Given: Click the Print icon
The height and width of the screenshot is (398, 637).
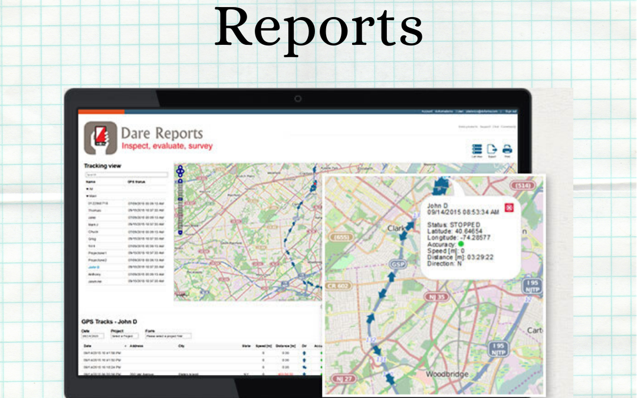Looking at the screenshot, I should click(506, 149).
